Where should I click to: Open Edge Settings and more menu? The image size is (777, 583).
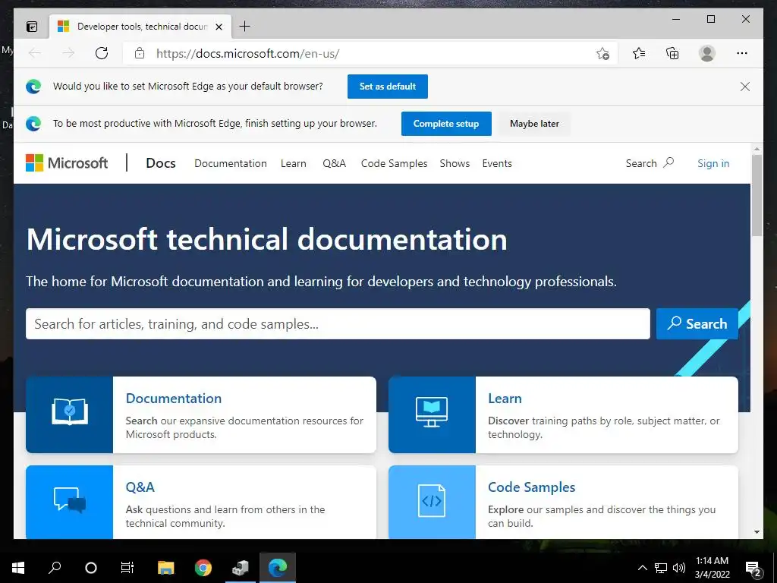point(742,53)
